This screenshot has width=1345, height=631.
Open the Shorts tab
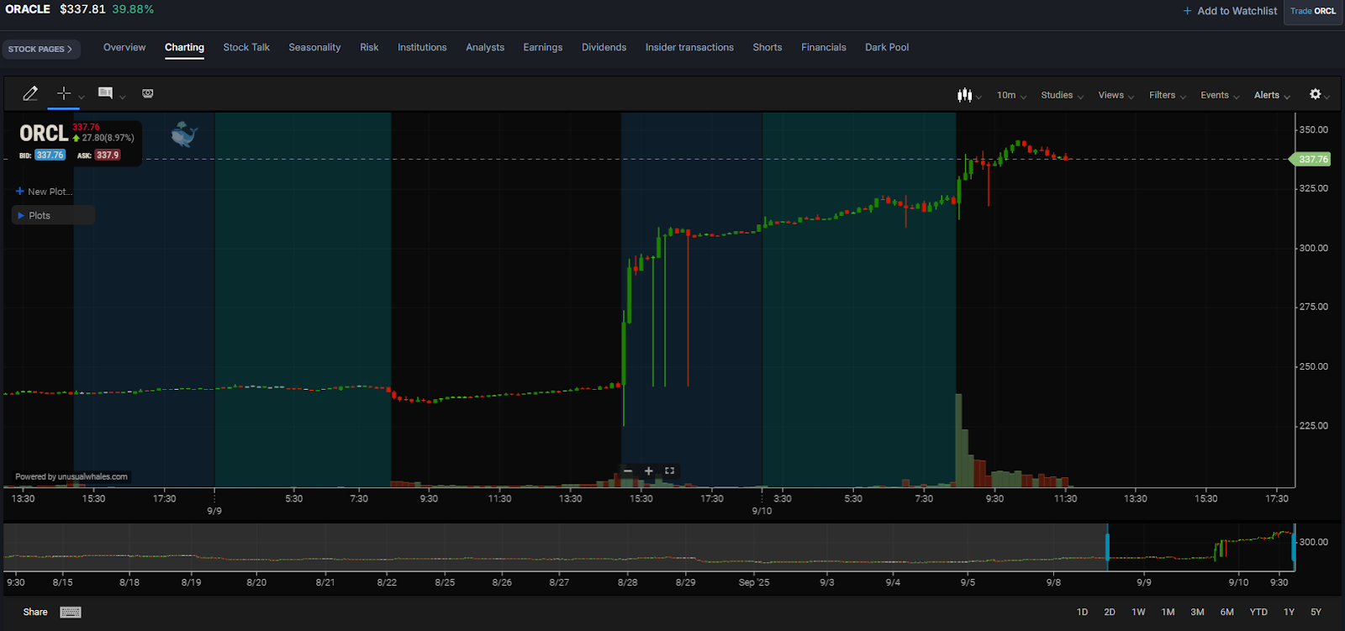[x=767, y=47]
